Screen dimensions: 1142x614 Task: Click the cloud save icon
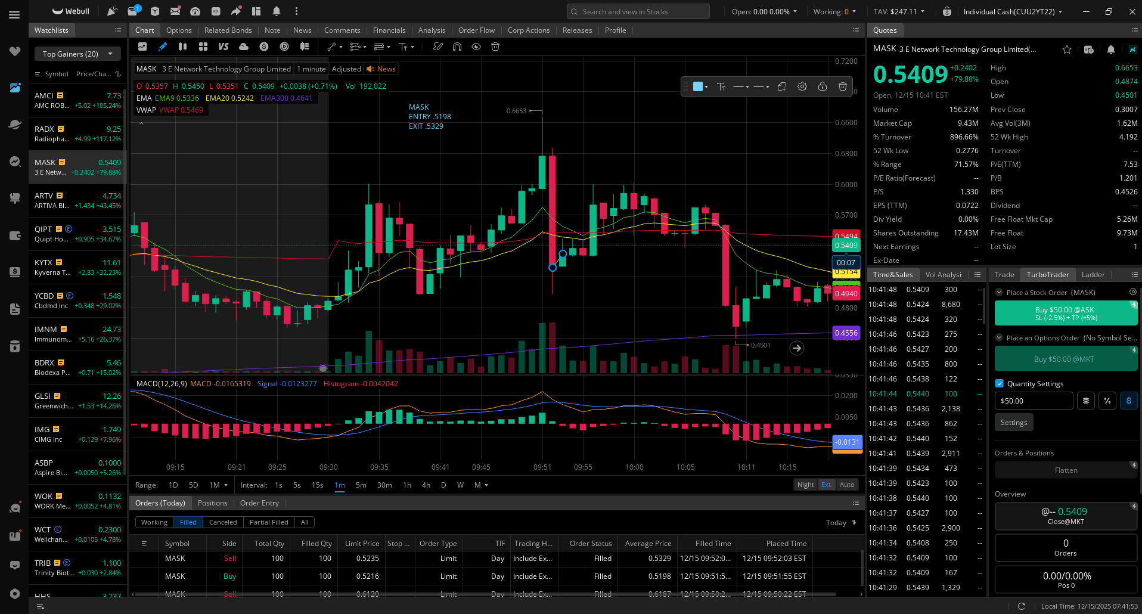tap(244, 46)
